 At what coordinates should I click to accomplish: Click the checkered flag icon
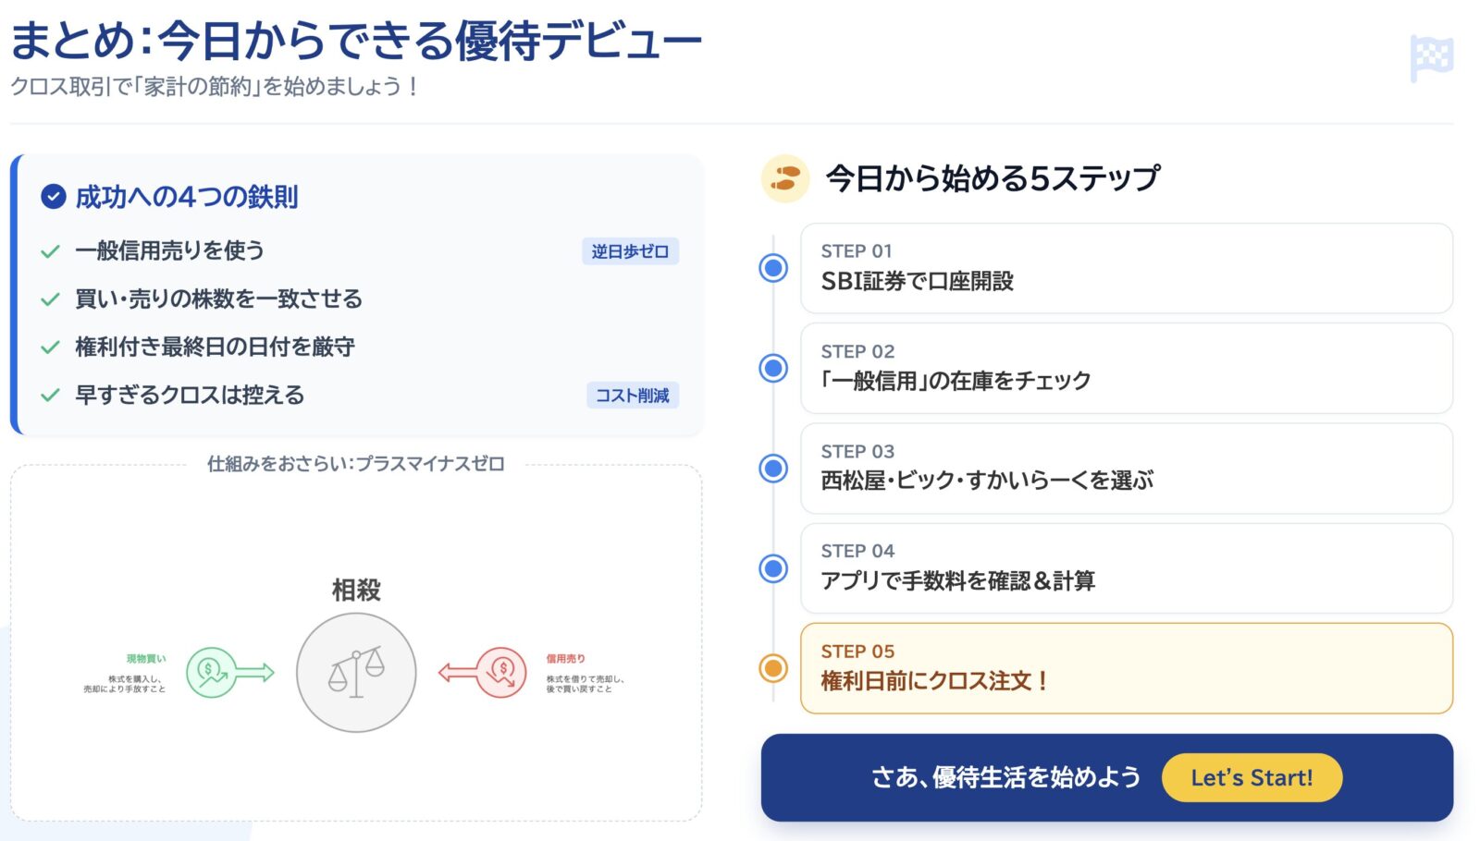pos(1431,57)
